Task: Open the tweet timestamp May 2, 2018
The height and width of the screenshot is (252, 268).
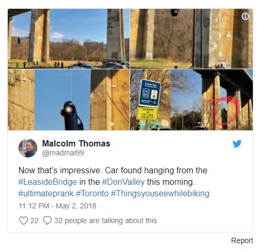Action: 57,206
